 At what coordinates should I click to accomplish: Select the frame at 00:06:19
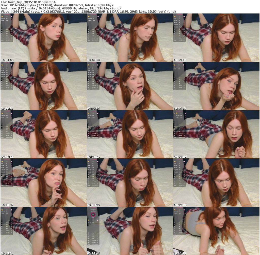click(216, 86)
